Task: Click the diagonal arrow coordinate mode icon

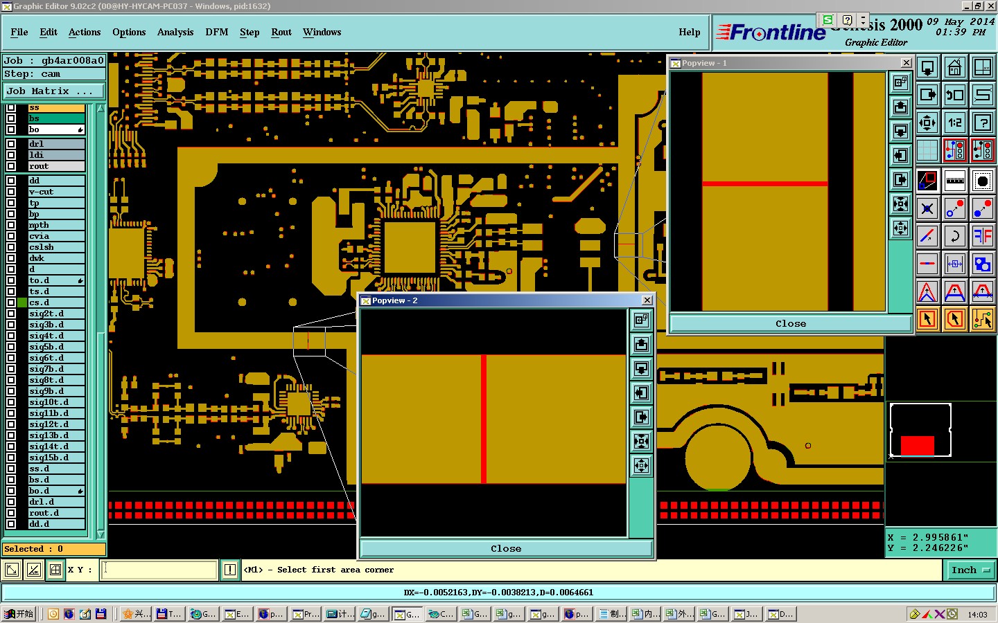Action: pos(12,570)
